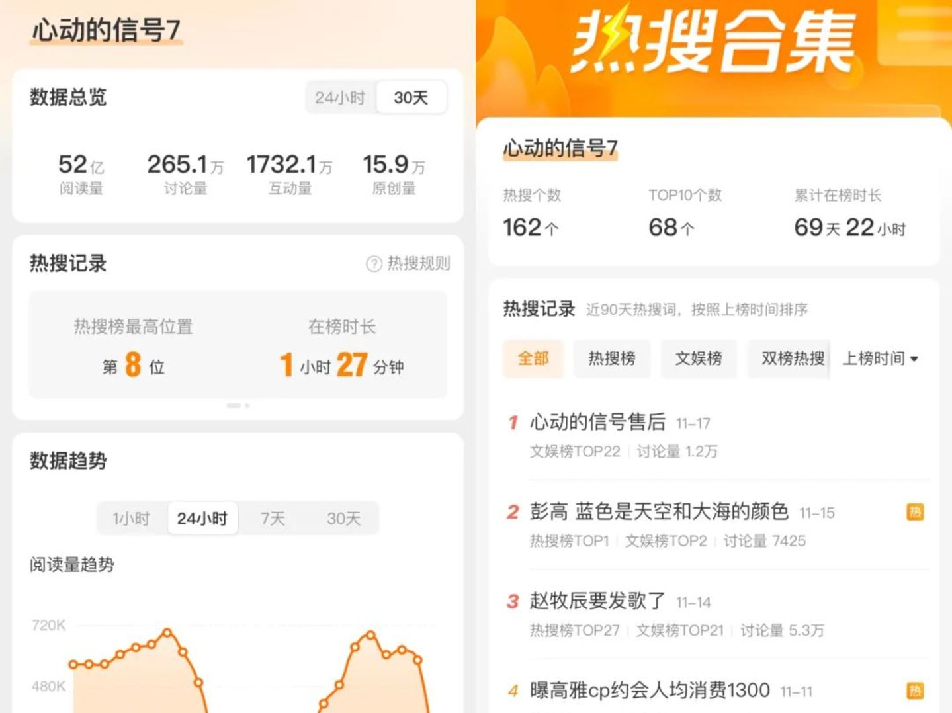Switch data overview to 24小时
The width and height of the screenshot is (952, 713).
340,98
